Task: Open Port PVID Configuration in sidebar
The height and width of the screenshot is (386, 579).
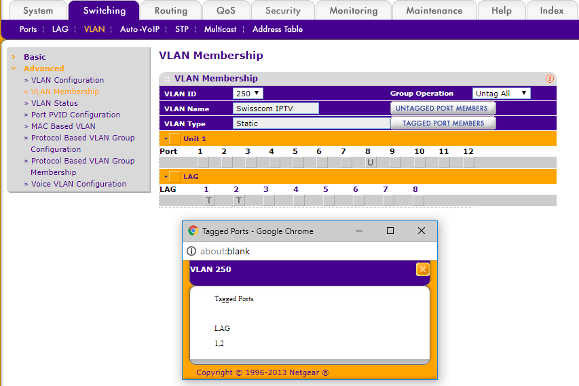Action: click(x=75, y=115)
